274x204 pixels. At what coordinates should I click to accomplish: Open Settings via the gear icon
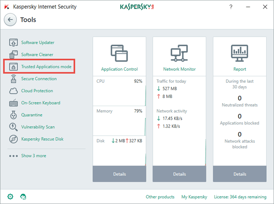click(10, 197)
